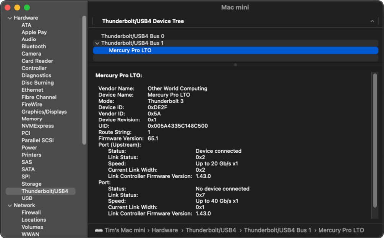Open the Ethernet category
This screenshot has height=238, width=384.
coord(32,90)
